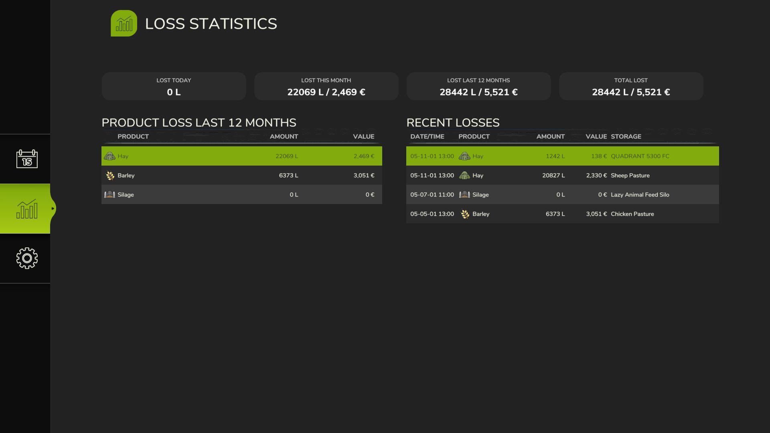770x433 pixels.
Task: Select Barley row in product loss list
Action: [x=241, y=176]
